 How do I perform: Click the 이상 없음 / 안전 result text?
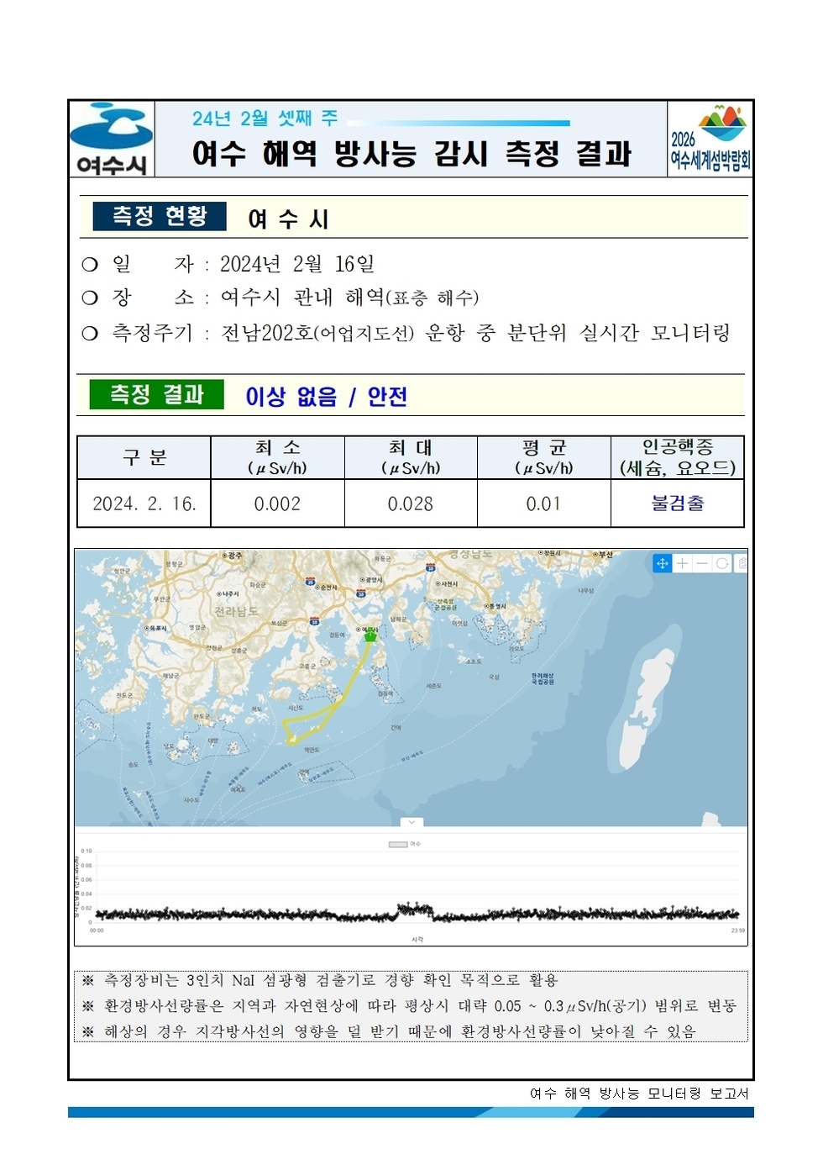point(324,396)
